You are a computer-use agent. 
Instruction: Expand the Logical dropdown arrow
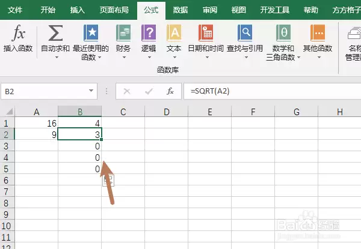149,58
